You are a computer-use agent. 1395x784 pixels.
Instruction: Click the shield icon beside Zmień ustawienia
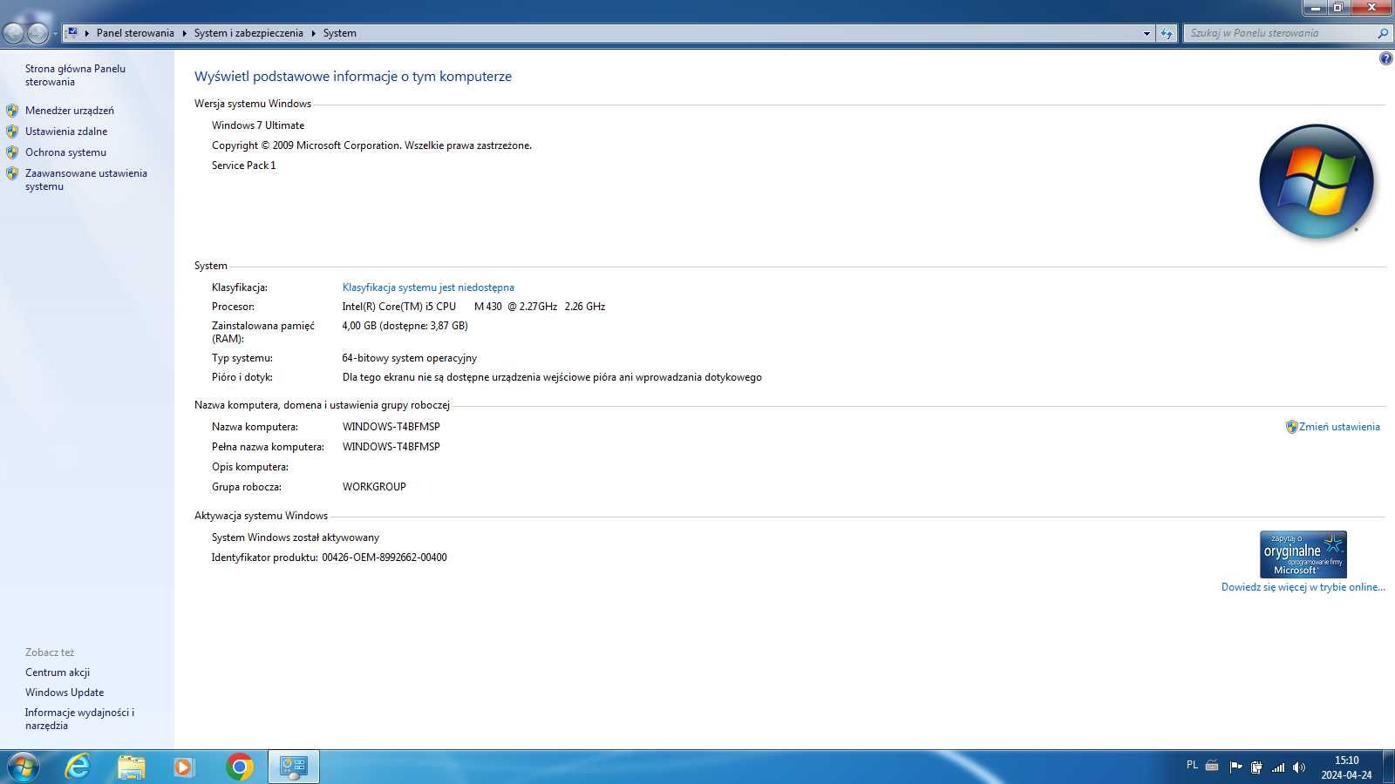(x=1291, y=427)
